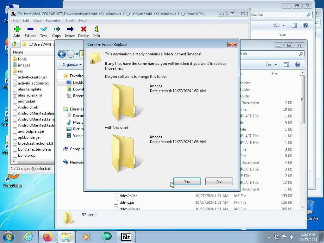
Task: Click the Add icon in 7-Zip toolbar
Action: (x=17, y=31)
